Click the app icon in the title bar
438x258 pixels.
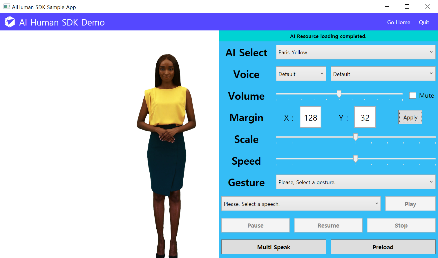point(6,6)
